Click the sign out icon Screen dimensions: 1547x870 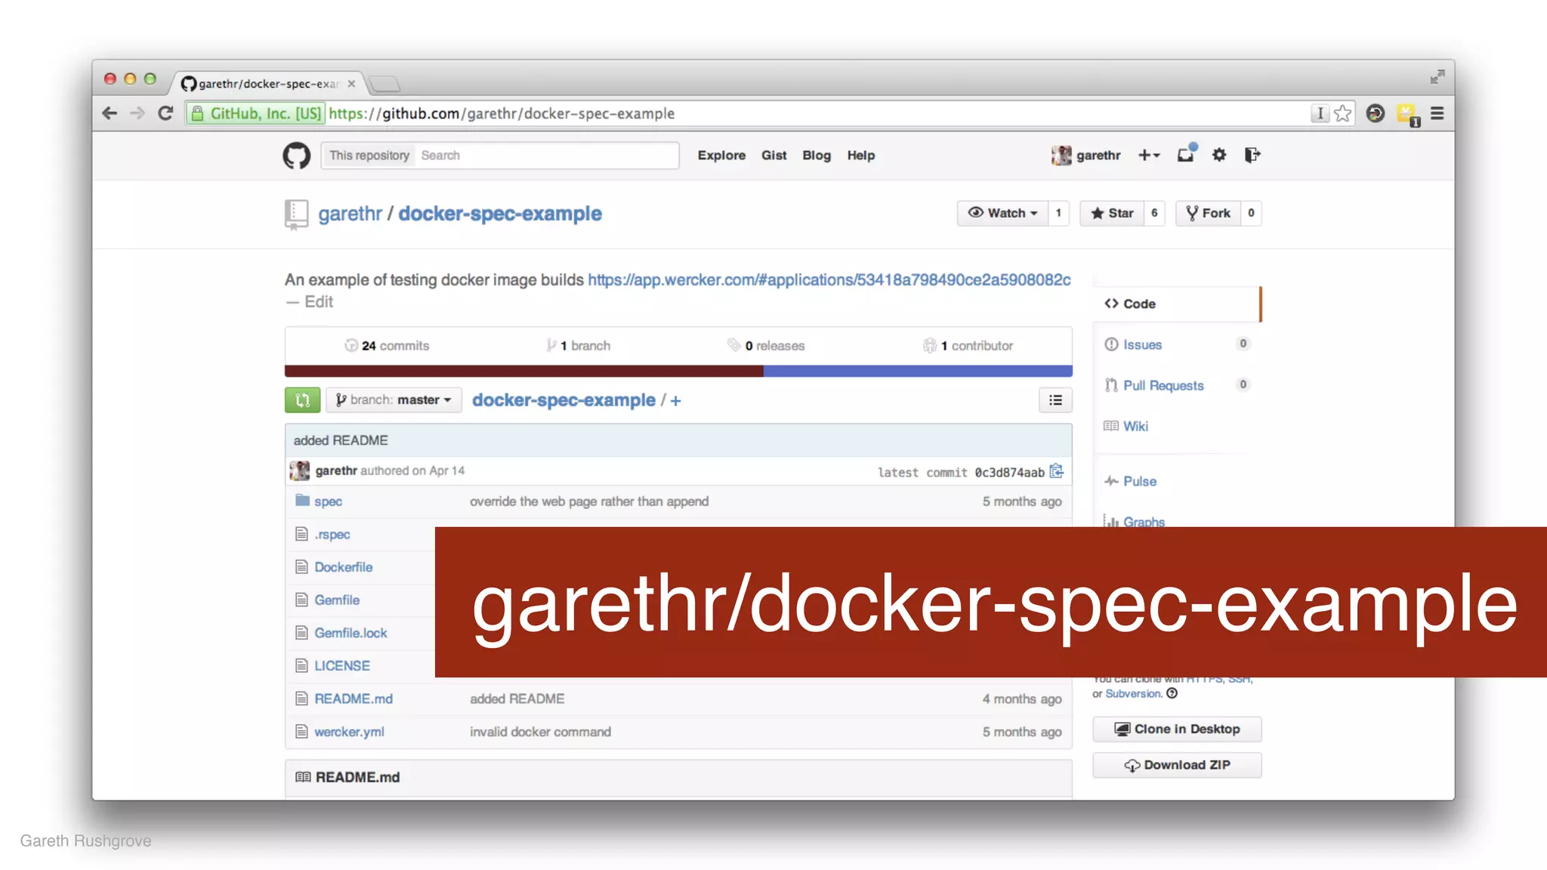pyautogui.click(x=1252, y=155)
